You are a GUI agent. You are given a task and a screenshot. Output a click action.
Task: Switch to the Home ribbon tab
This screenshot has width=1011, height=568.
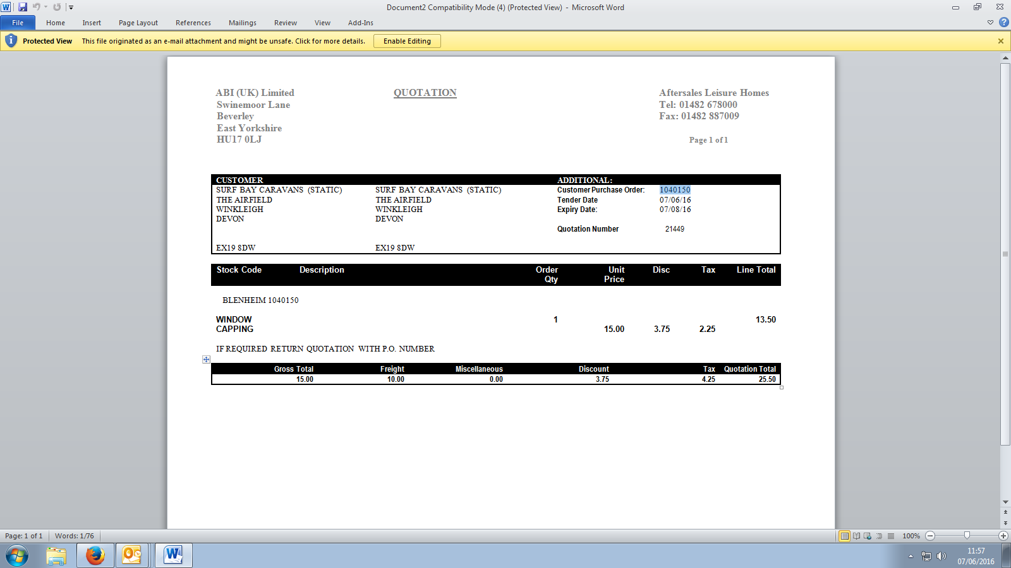pos(56,23)
